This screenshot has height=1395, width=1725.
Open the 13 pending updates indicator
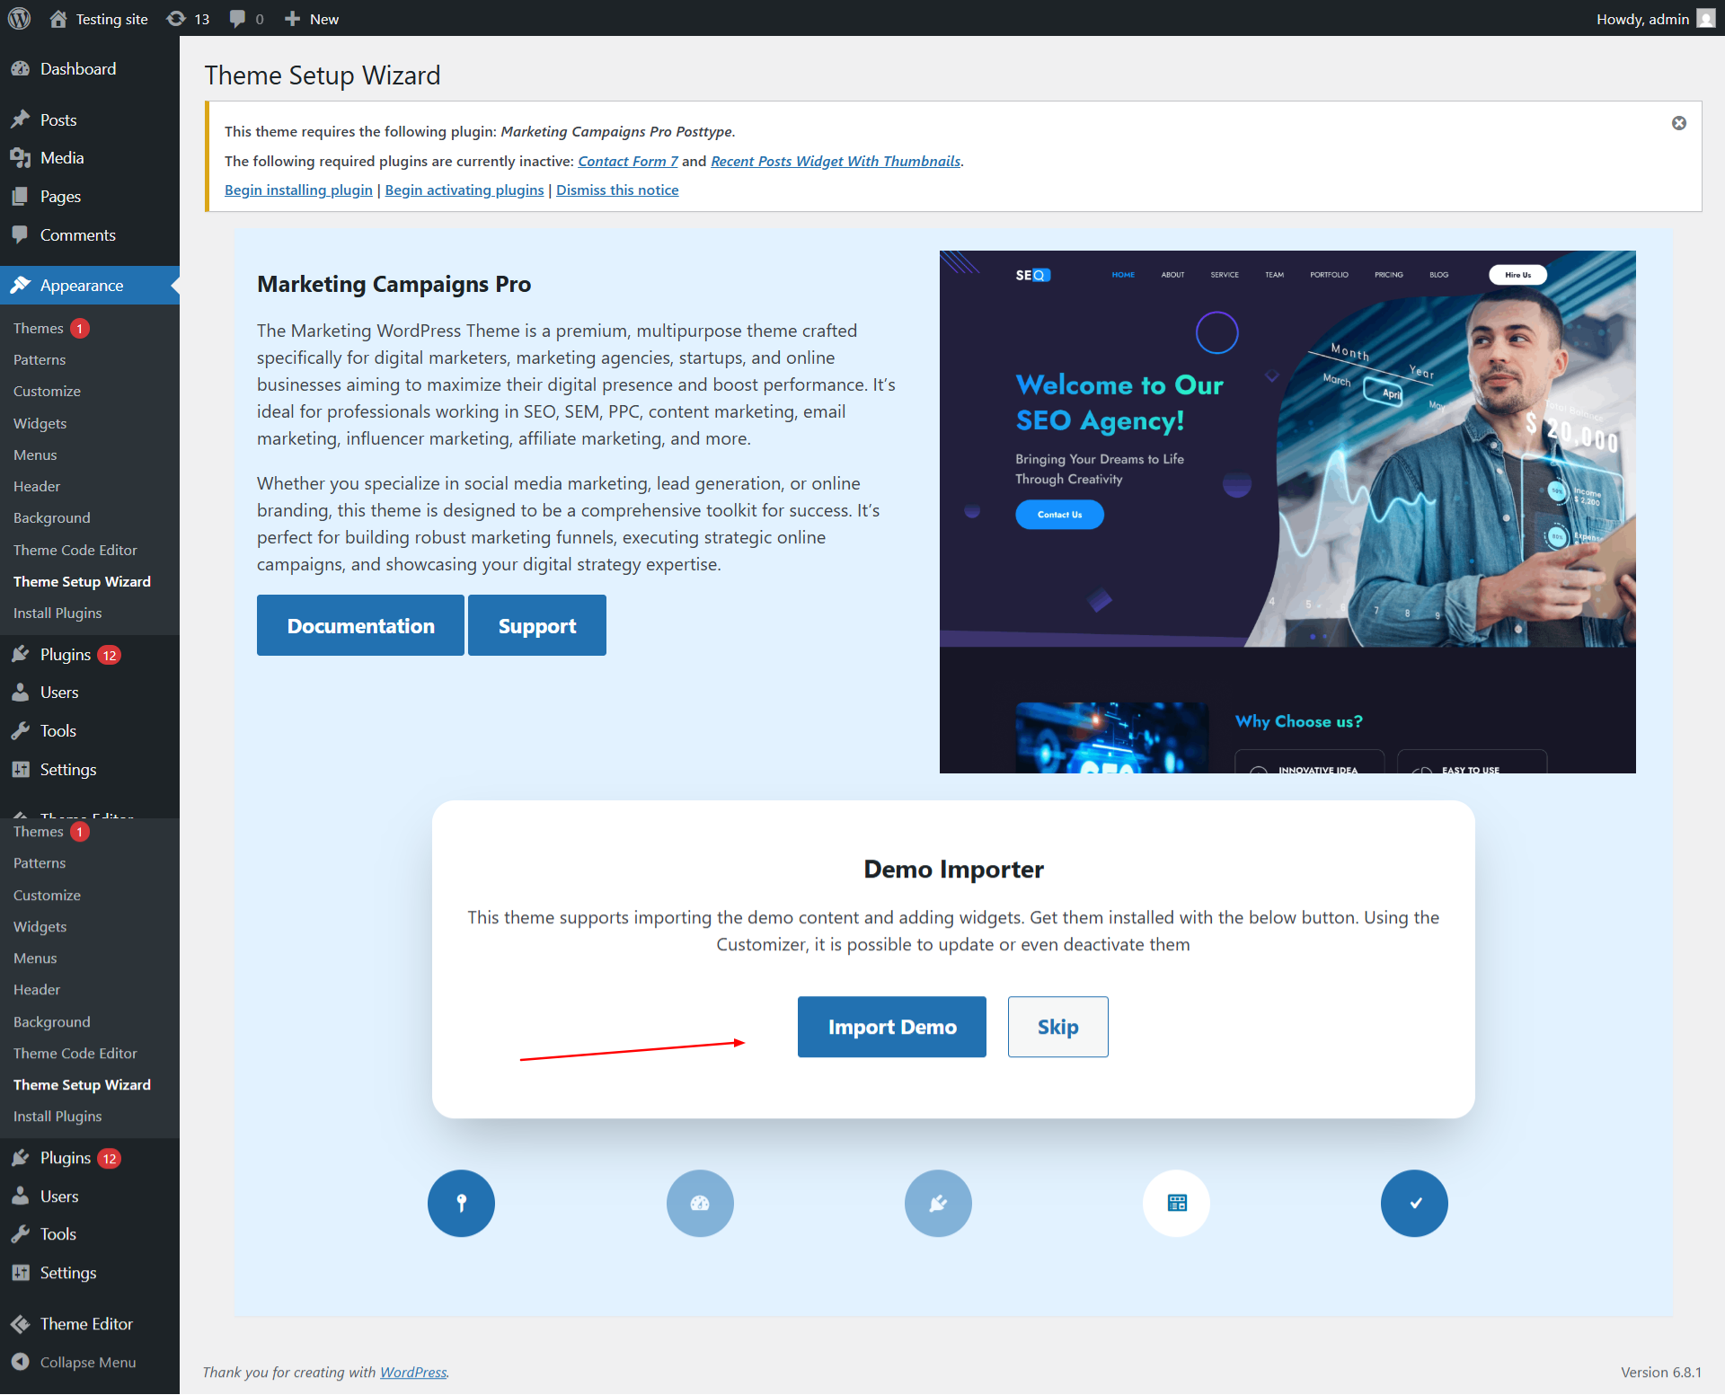click(189, 19)
